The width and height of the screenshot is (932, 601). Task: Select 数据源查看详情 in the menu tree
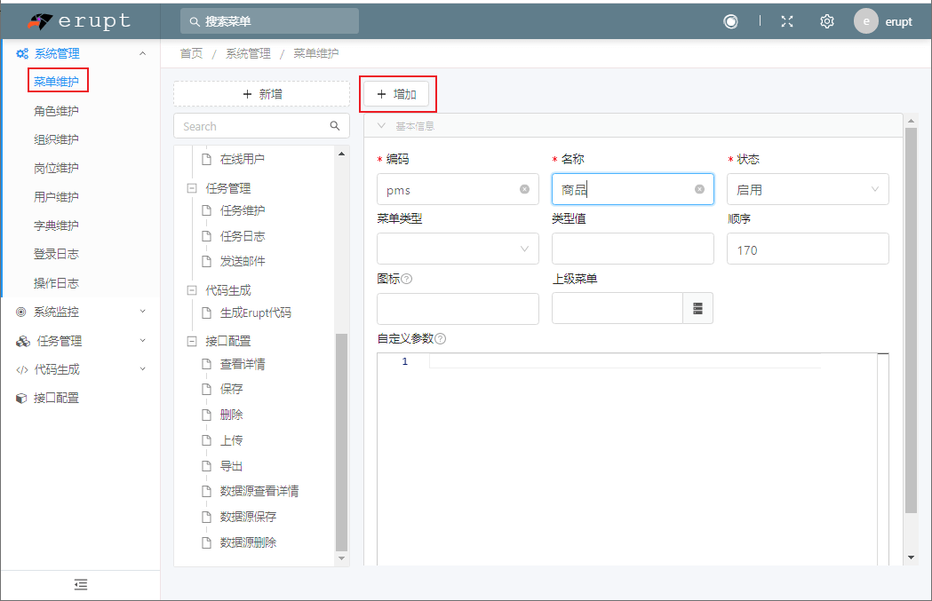pyautogui.click(x=259, y=491)
